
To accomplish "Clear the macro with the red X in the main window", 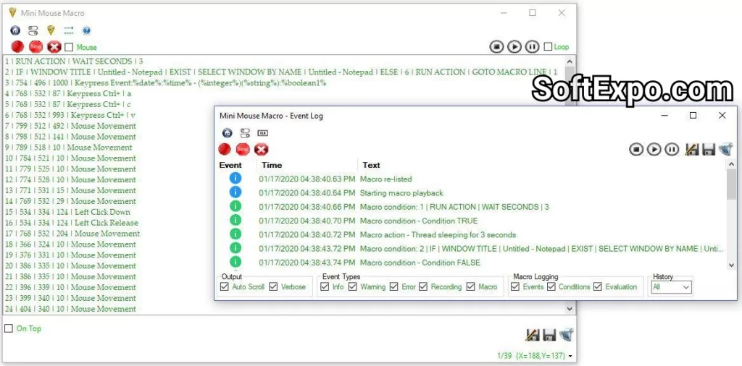I will coord(54,47).
